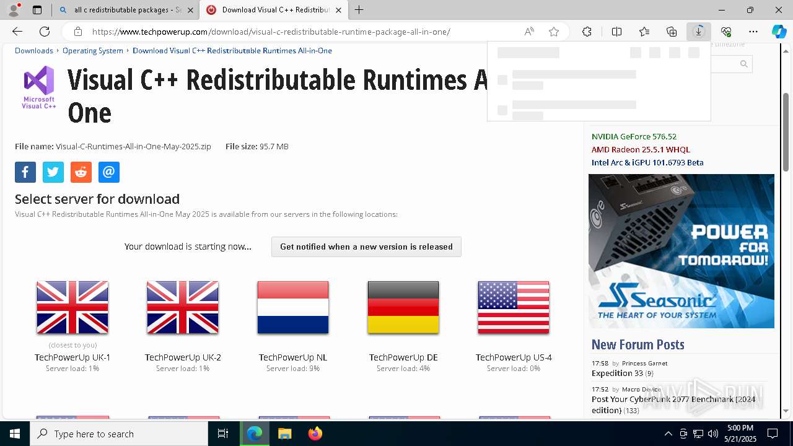Open browser profile icon

pyautogui.click(x=14, y=10)
